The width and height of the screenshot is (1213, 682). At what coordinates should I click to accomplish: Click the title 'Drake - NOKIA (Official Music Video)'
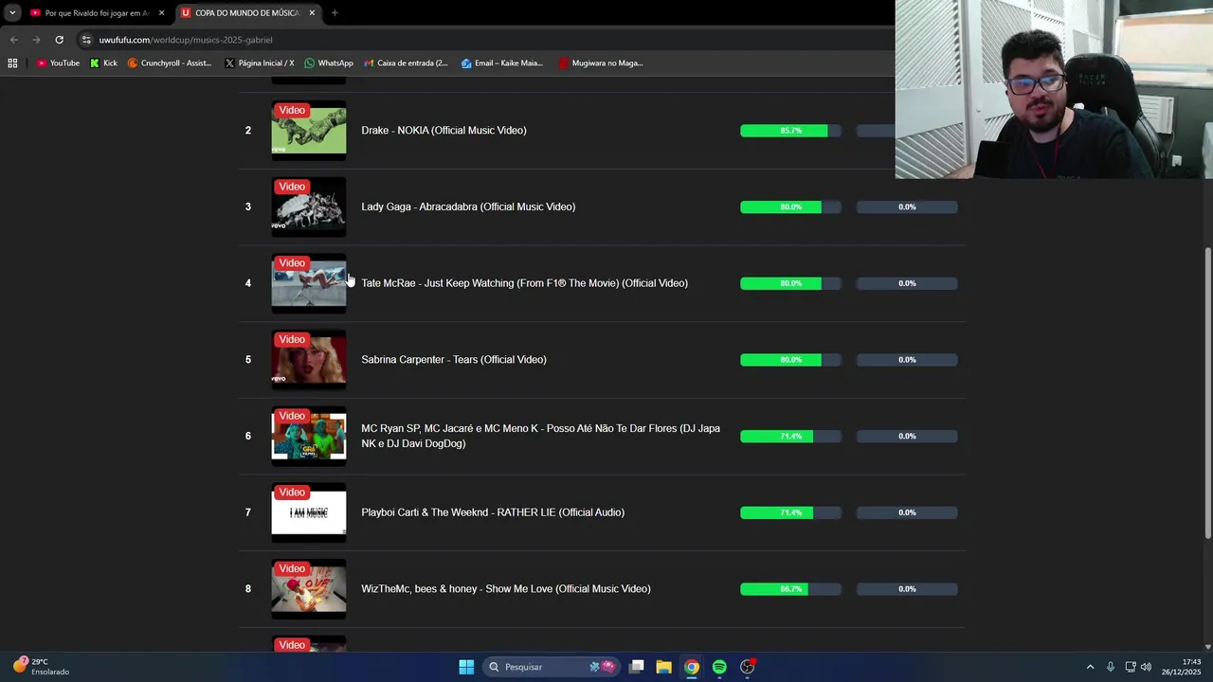pos(444,131)
